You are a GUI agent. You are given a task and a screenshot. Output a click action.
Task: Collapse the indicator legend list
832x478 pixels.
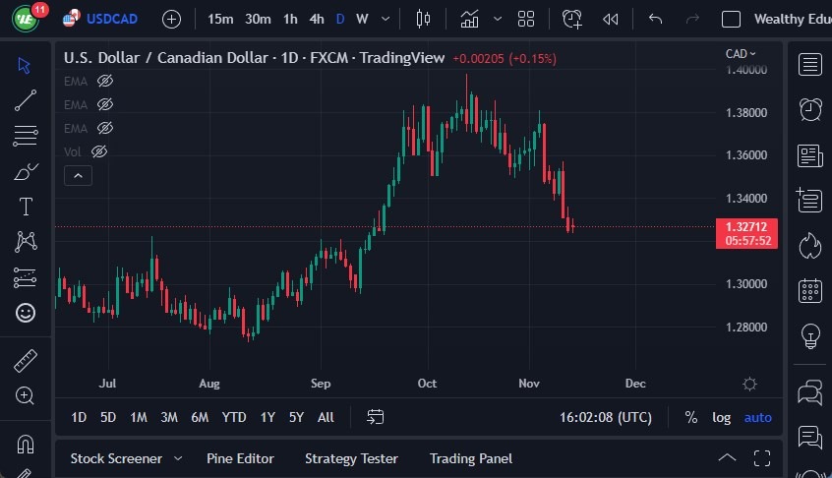pyautogui.click(x=78, y=176)
